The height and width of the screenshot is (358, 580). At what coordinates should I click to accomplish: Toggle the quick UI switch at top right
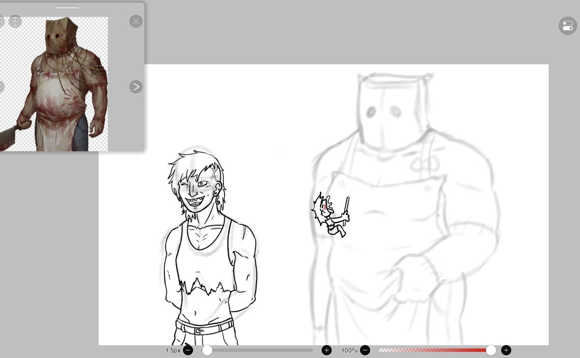tap(568, 26)
